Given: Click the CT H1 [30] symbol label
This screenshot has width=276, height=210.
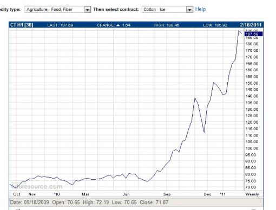Looking at the screenshot, I should pyautogui.click(x=22, y=25).
